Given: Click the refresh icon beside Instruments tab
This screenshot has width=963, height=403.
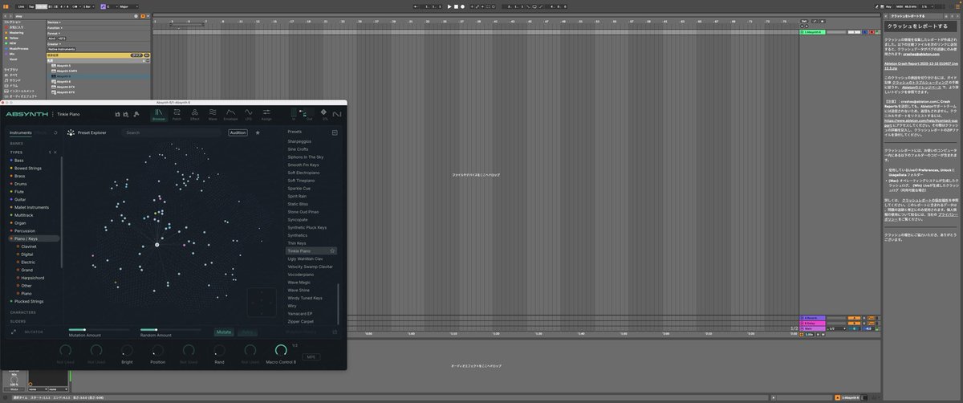Looking at the screenshot, I should [55, 132].
